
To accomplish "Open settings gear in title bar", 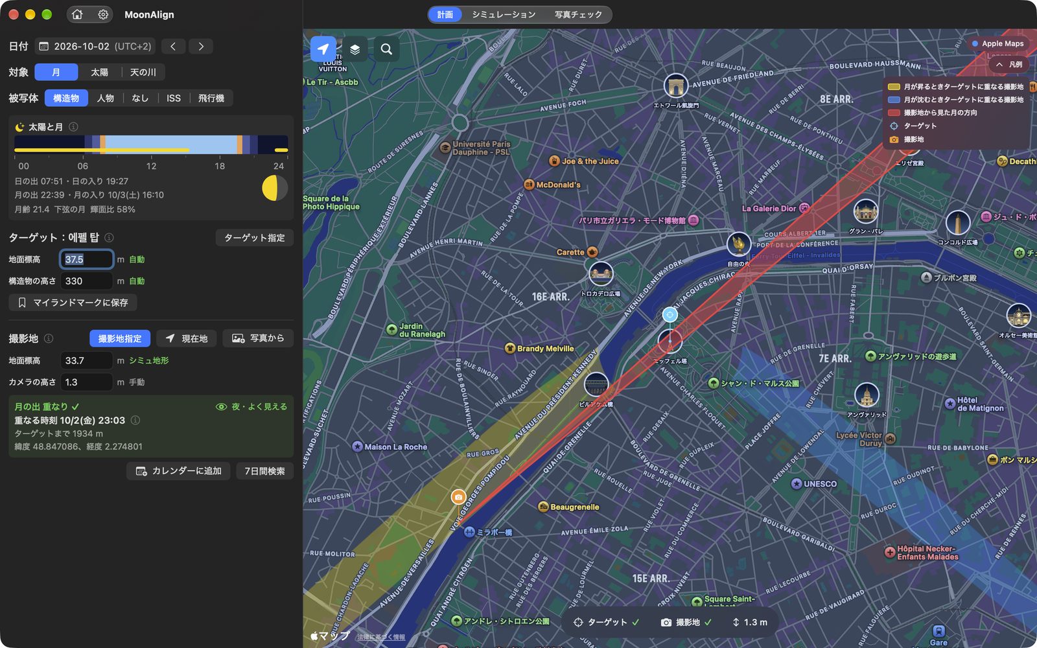I will click(x=103, y=14).
